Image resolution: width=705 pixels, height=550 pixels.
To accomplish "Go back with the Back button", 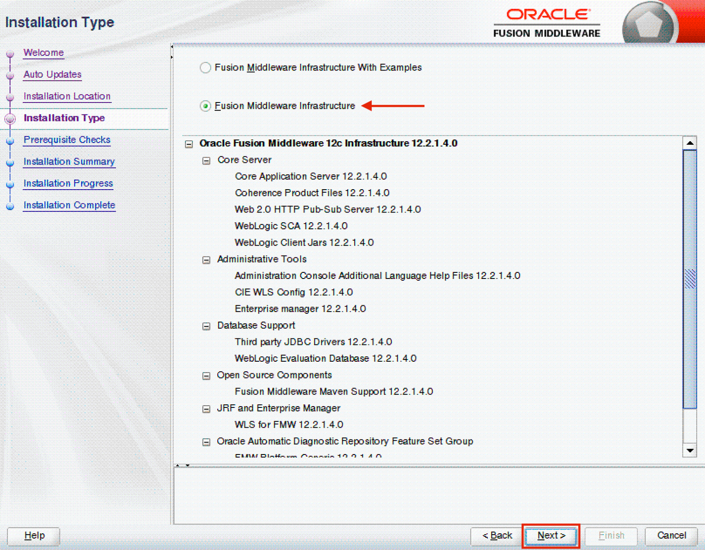I will pyautogui.click(x=497, y=535).
